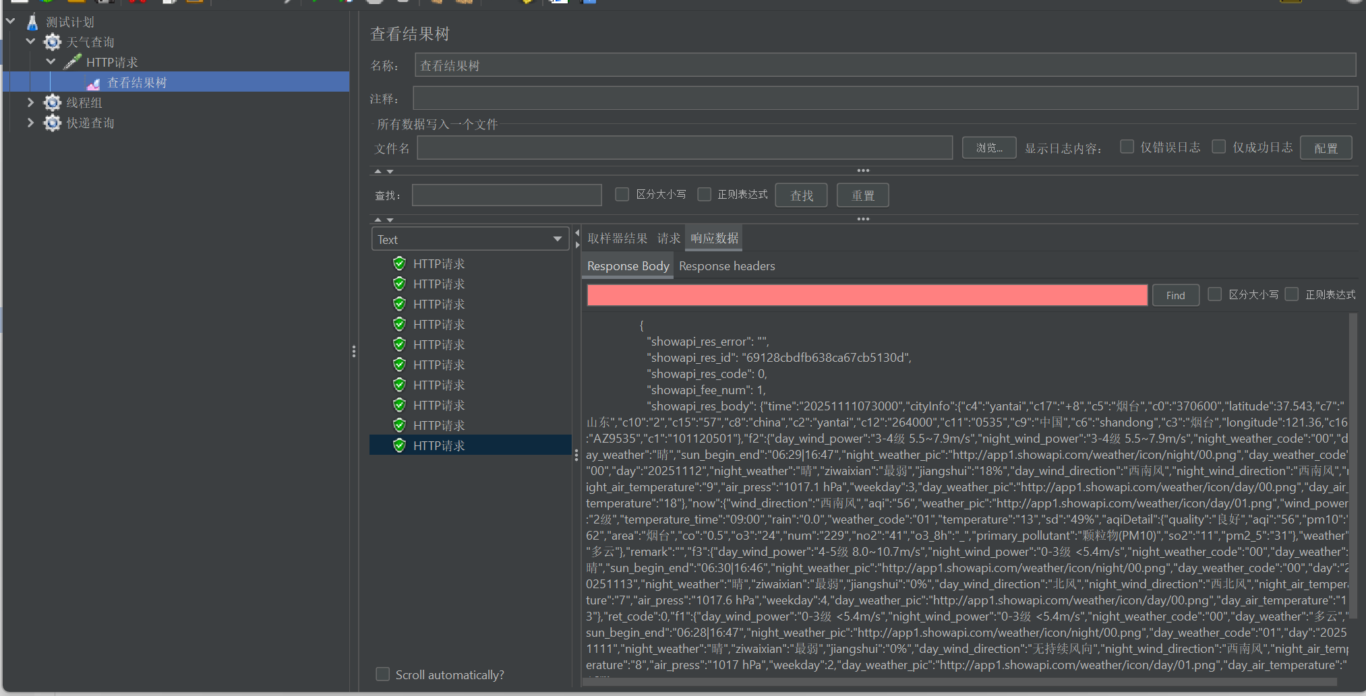Click the 配置 button

(x=1326, y=148)
